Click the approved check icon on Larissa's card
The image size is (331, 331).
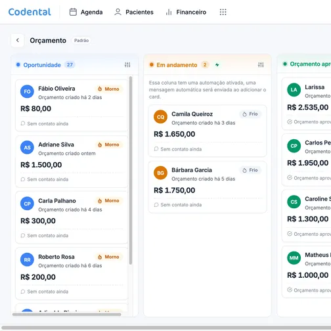point(290,121)
